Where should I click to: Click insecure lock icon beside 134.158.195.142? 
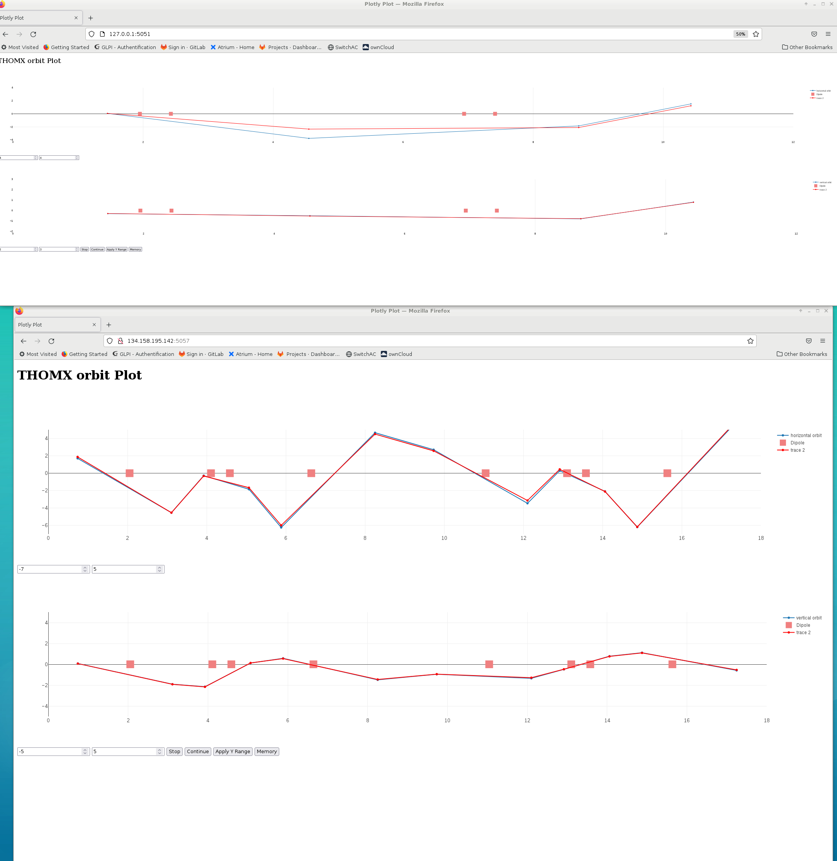pyautogui.click(x=120, y=341)
